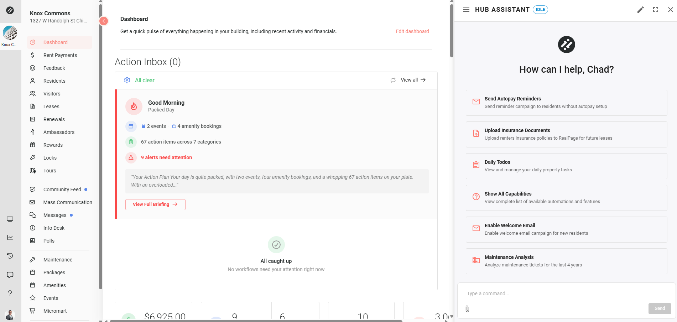This screenshot has height=322, width=677.
Task: Open analytics via the chart icon in left rail
Action: point(10,237)
